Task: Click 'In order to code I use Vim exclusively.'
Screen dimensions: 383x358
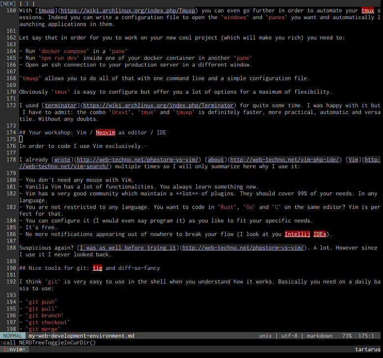Action: click(x=82, y=146)
